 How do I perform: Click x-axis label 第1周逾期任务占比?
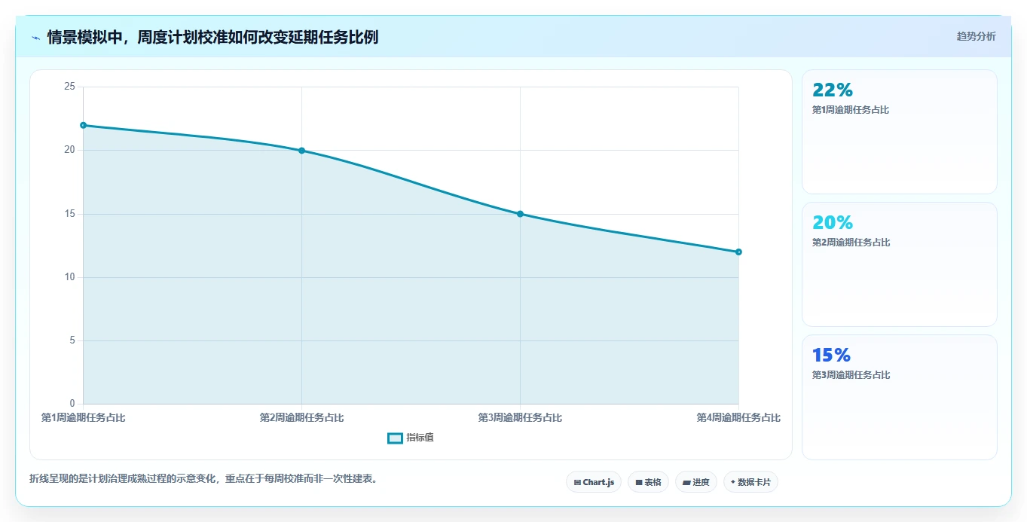coord(84,418)
